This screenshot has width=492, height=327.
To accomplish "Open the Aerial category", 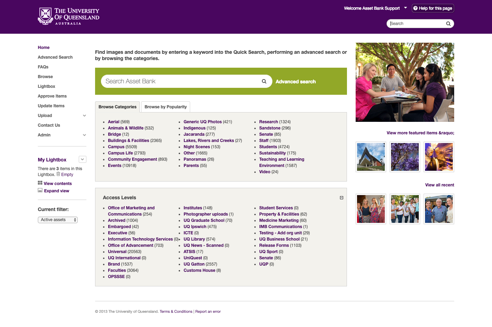I will (113, 122).
